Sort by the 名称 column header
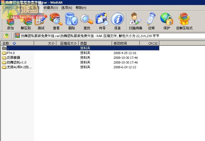Viewport: 205px width, 141px height. tap(18, 43)
